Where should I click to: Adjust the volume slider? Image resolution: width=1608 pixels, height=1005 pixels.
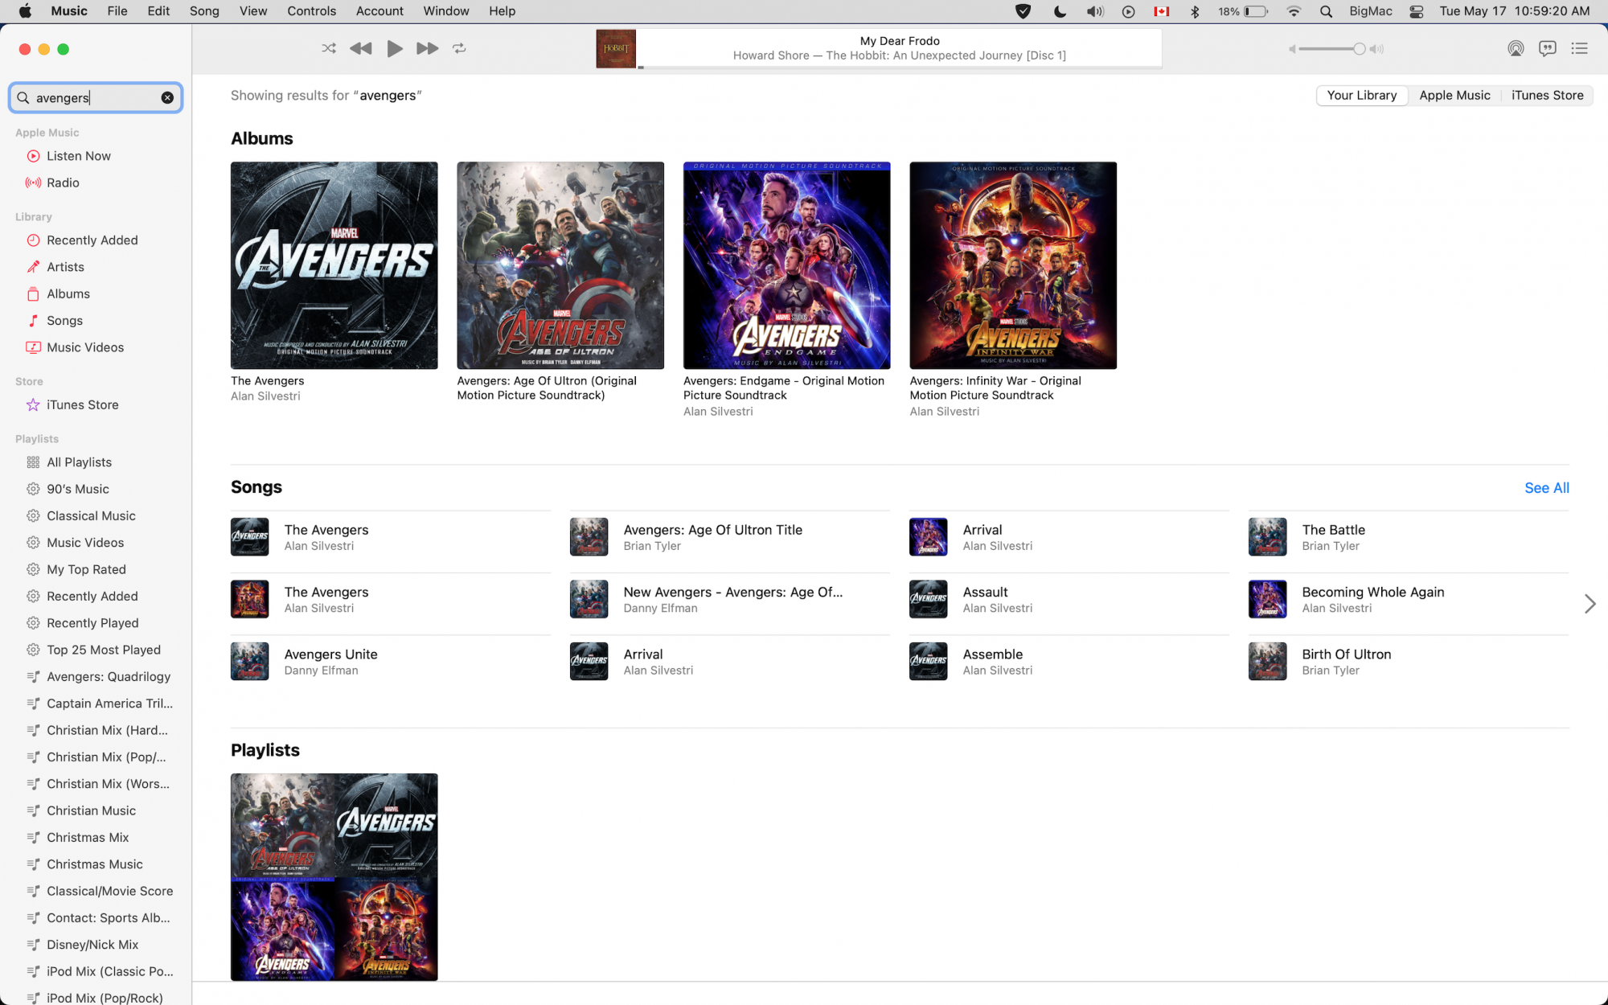pyautogui.click(x=1359, y=49)
